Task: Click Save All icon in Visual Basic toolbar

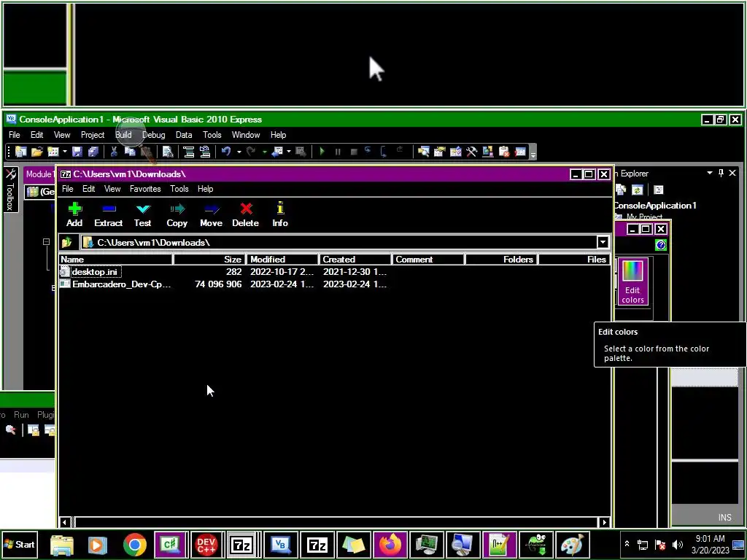Action: click(93, 152)
